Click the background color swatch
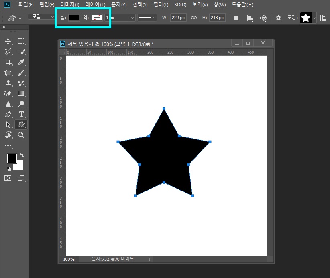This screenshot has height=278, width=330. (19, 166)
